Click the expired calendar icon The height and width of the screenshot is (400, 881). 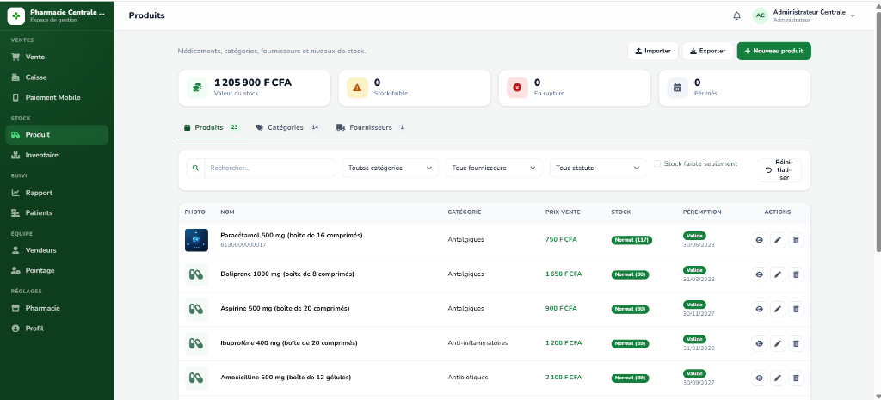point(677,88)
